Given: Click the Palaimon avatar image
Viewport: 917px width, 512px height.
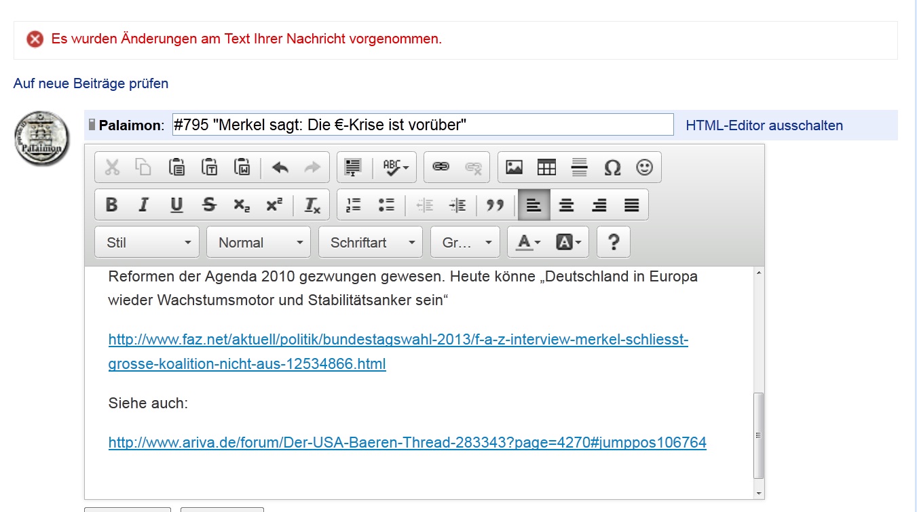Looking at the screenshot, I should tap(42, 139).
